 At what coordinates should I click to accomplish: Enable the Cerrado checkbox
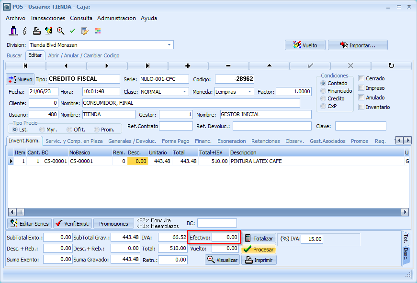[362, 78]
